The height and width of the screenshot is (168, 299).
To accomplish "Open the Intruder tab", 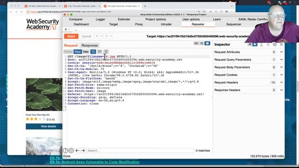I will pyautogui.click(x=166, y=24).
